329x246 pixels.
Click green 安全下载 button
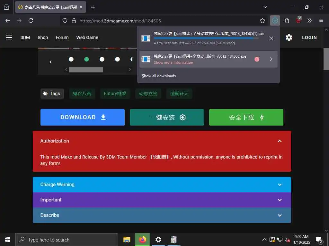point(246,117)
